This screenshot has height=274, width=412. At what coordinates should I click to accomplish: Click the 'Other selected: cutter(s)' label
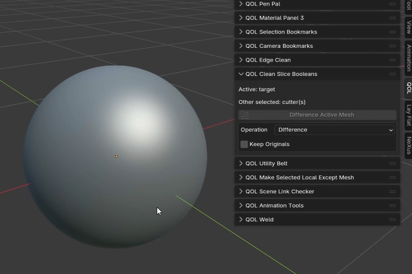point(272,102)
